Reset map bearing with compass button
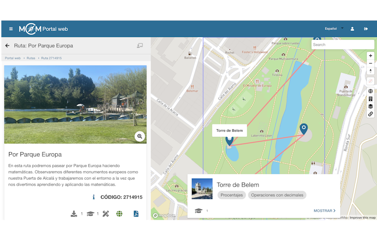The height and width of the screenshot is (235, 377). click(370, 71)
